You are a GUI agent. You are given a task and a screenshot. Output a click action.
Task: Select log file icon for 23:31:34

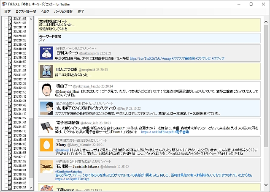10,71
